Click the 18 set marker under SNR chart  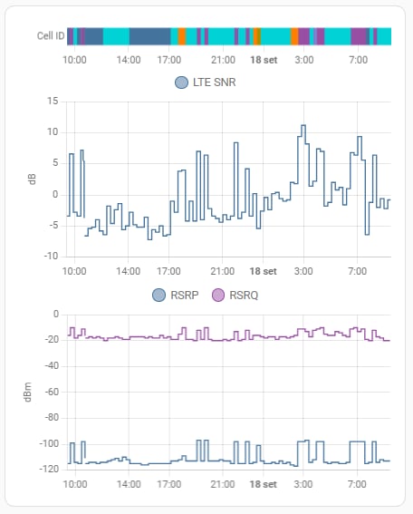pos(263,271)
